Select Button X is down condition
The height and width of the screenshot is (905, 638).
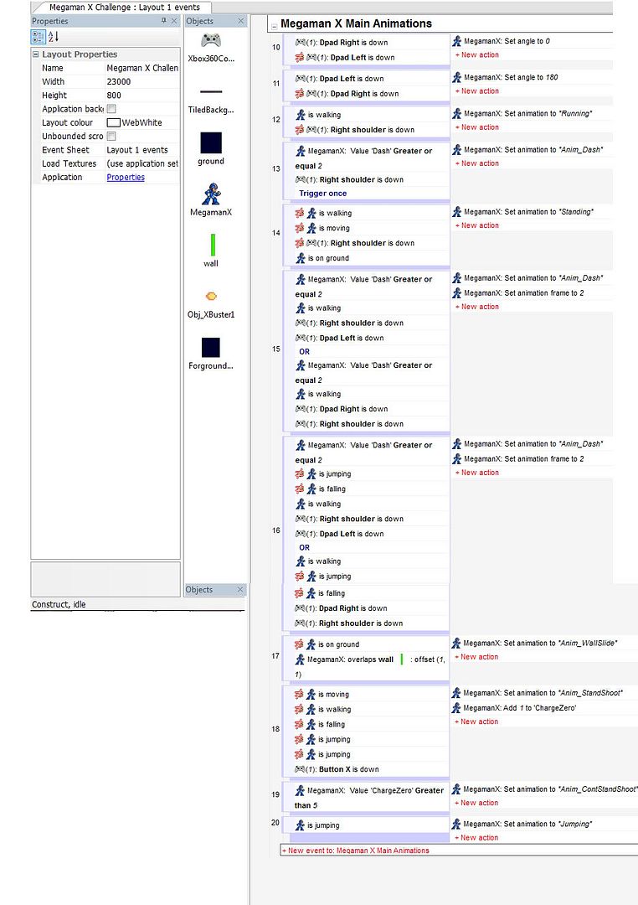click(349, 769)
